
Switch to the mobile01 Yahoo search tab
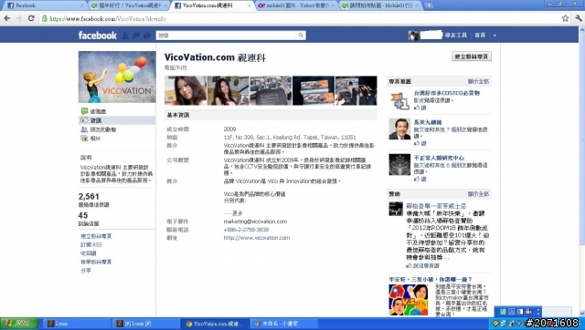coord(296,5)
